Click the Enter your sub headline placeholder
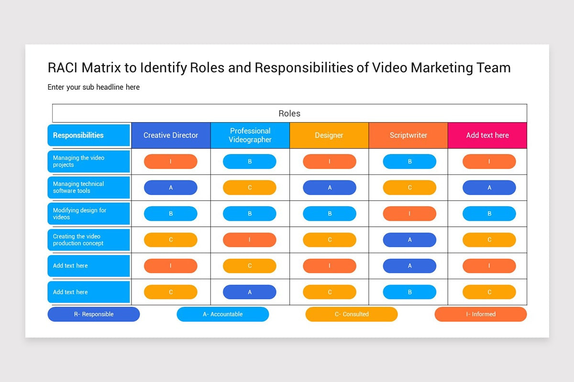Image resolution: width=574 pixels, height=382 pixels. [x=93, y=87]
